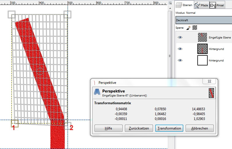Toggle the lock pixels brush icon
Viewport: 232px width, 149px height.
pos(188,28)
